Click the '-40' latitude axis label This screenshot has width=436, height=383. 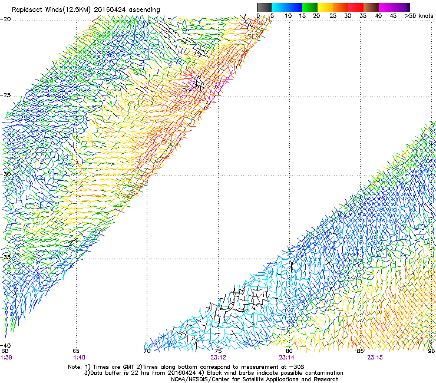pos(5,345)
